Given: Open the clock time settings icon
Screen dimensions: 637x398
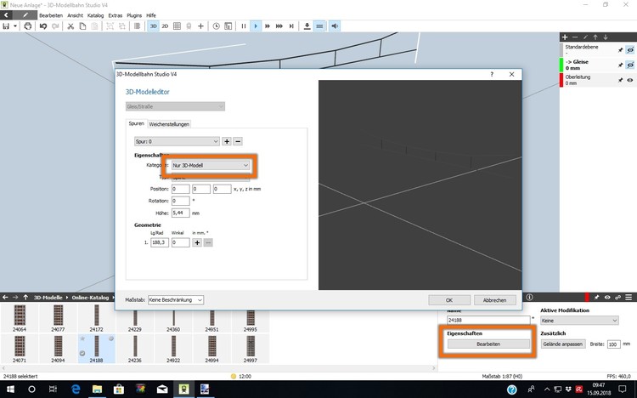Looking at the screenshot, I should coord(216,26).
